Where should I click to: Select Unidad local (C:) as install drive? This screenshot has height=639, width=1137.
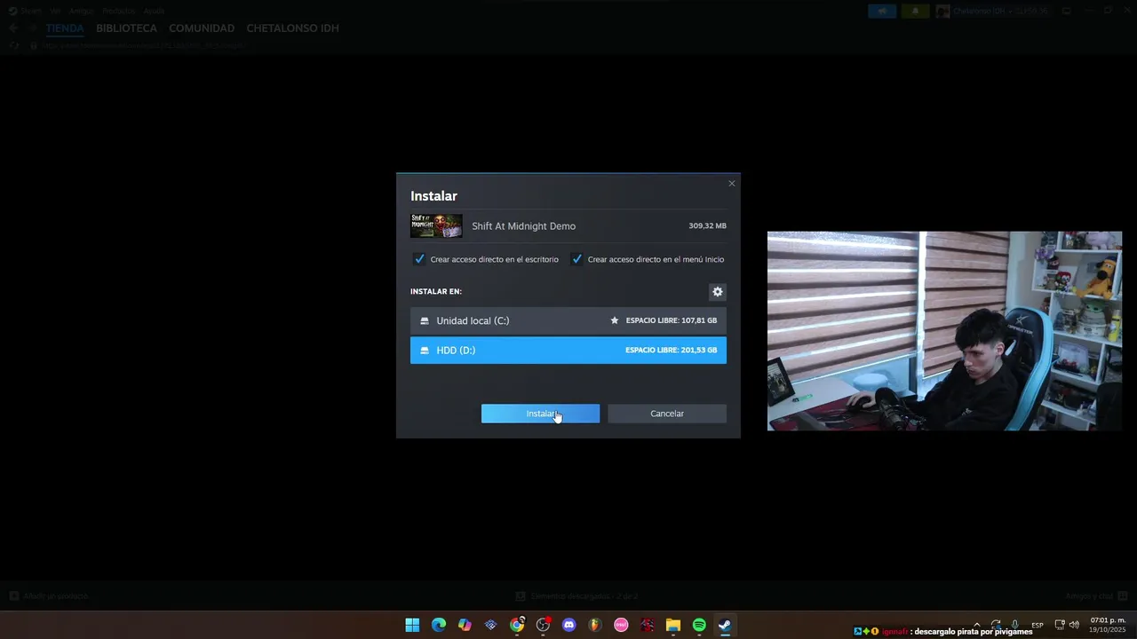click(568, 320)
